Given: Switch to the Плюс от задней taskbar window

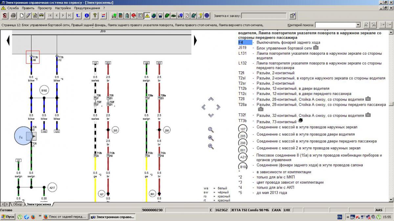Looking at the screenshot, I should 65,217.
